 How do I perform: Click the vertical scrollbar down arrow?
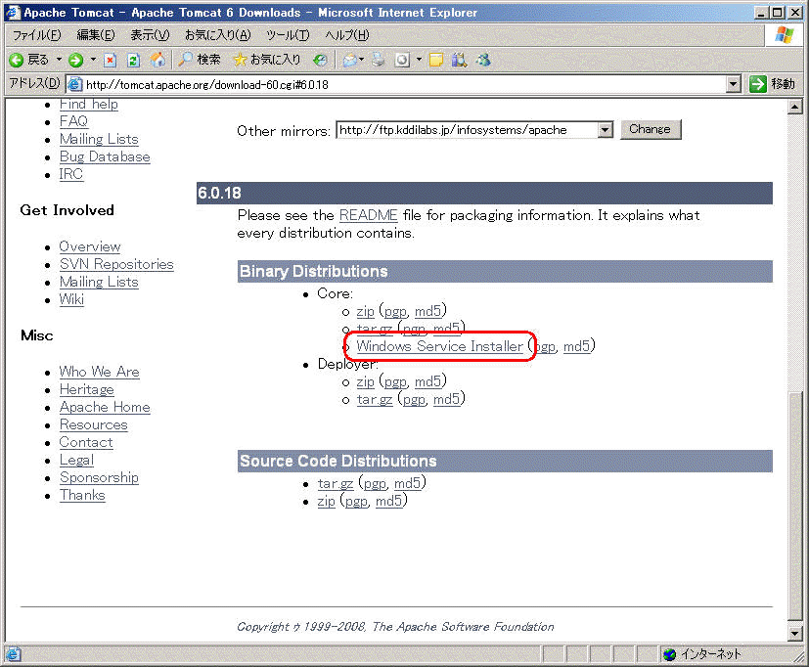click(x=794, y=634)
